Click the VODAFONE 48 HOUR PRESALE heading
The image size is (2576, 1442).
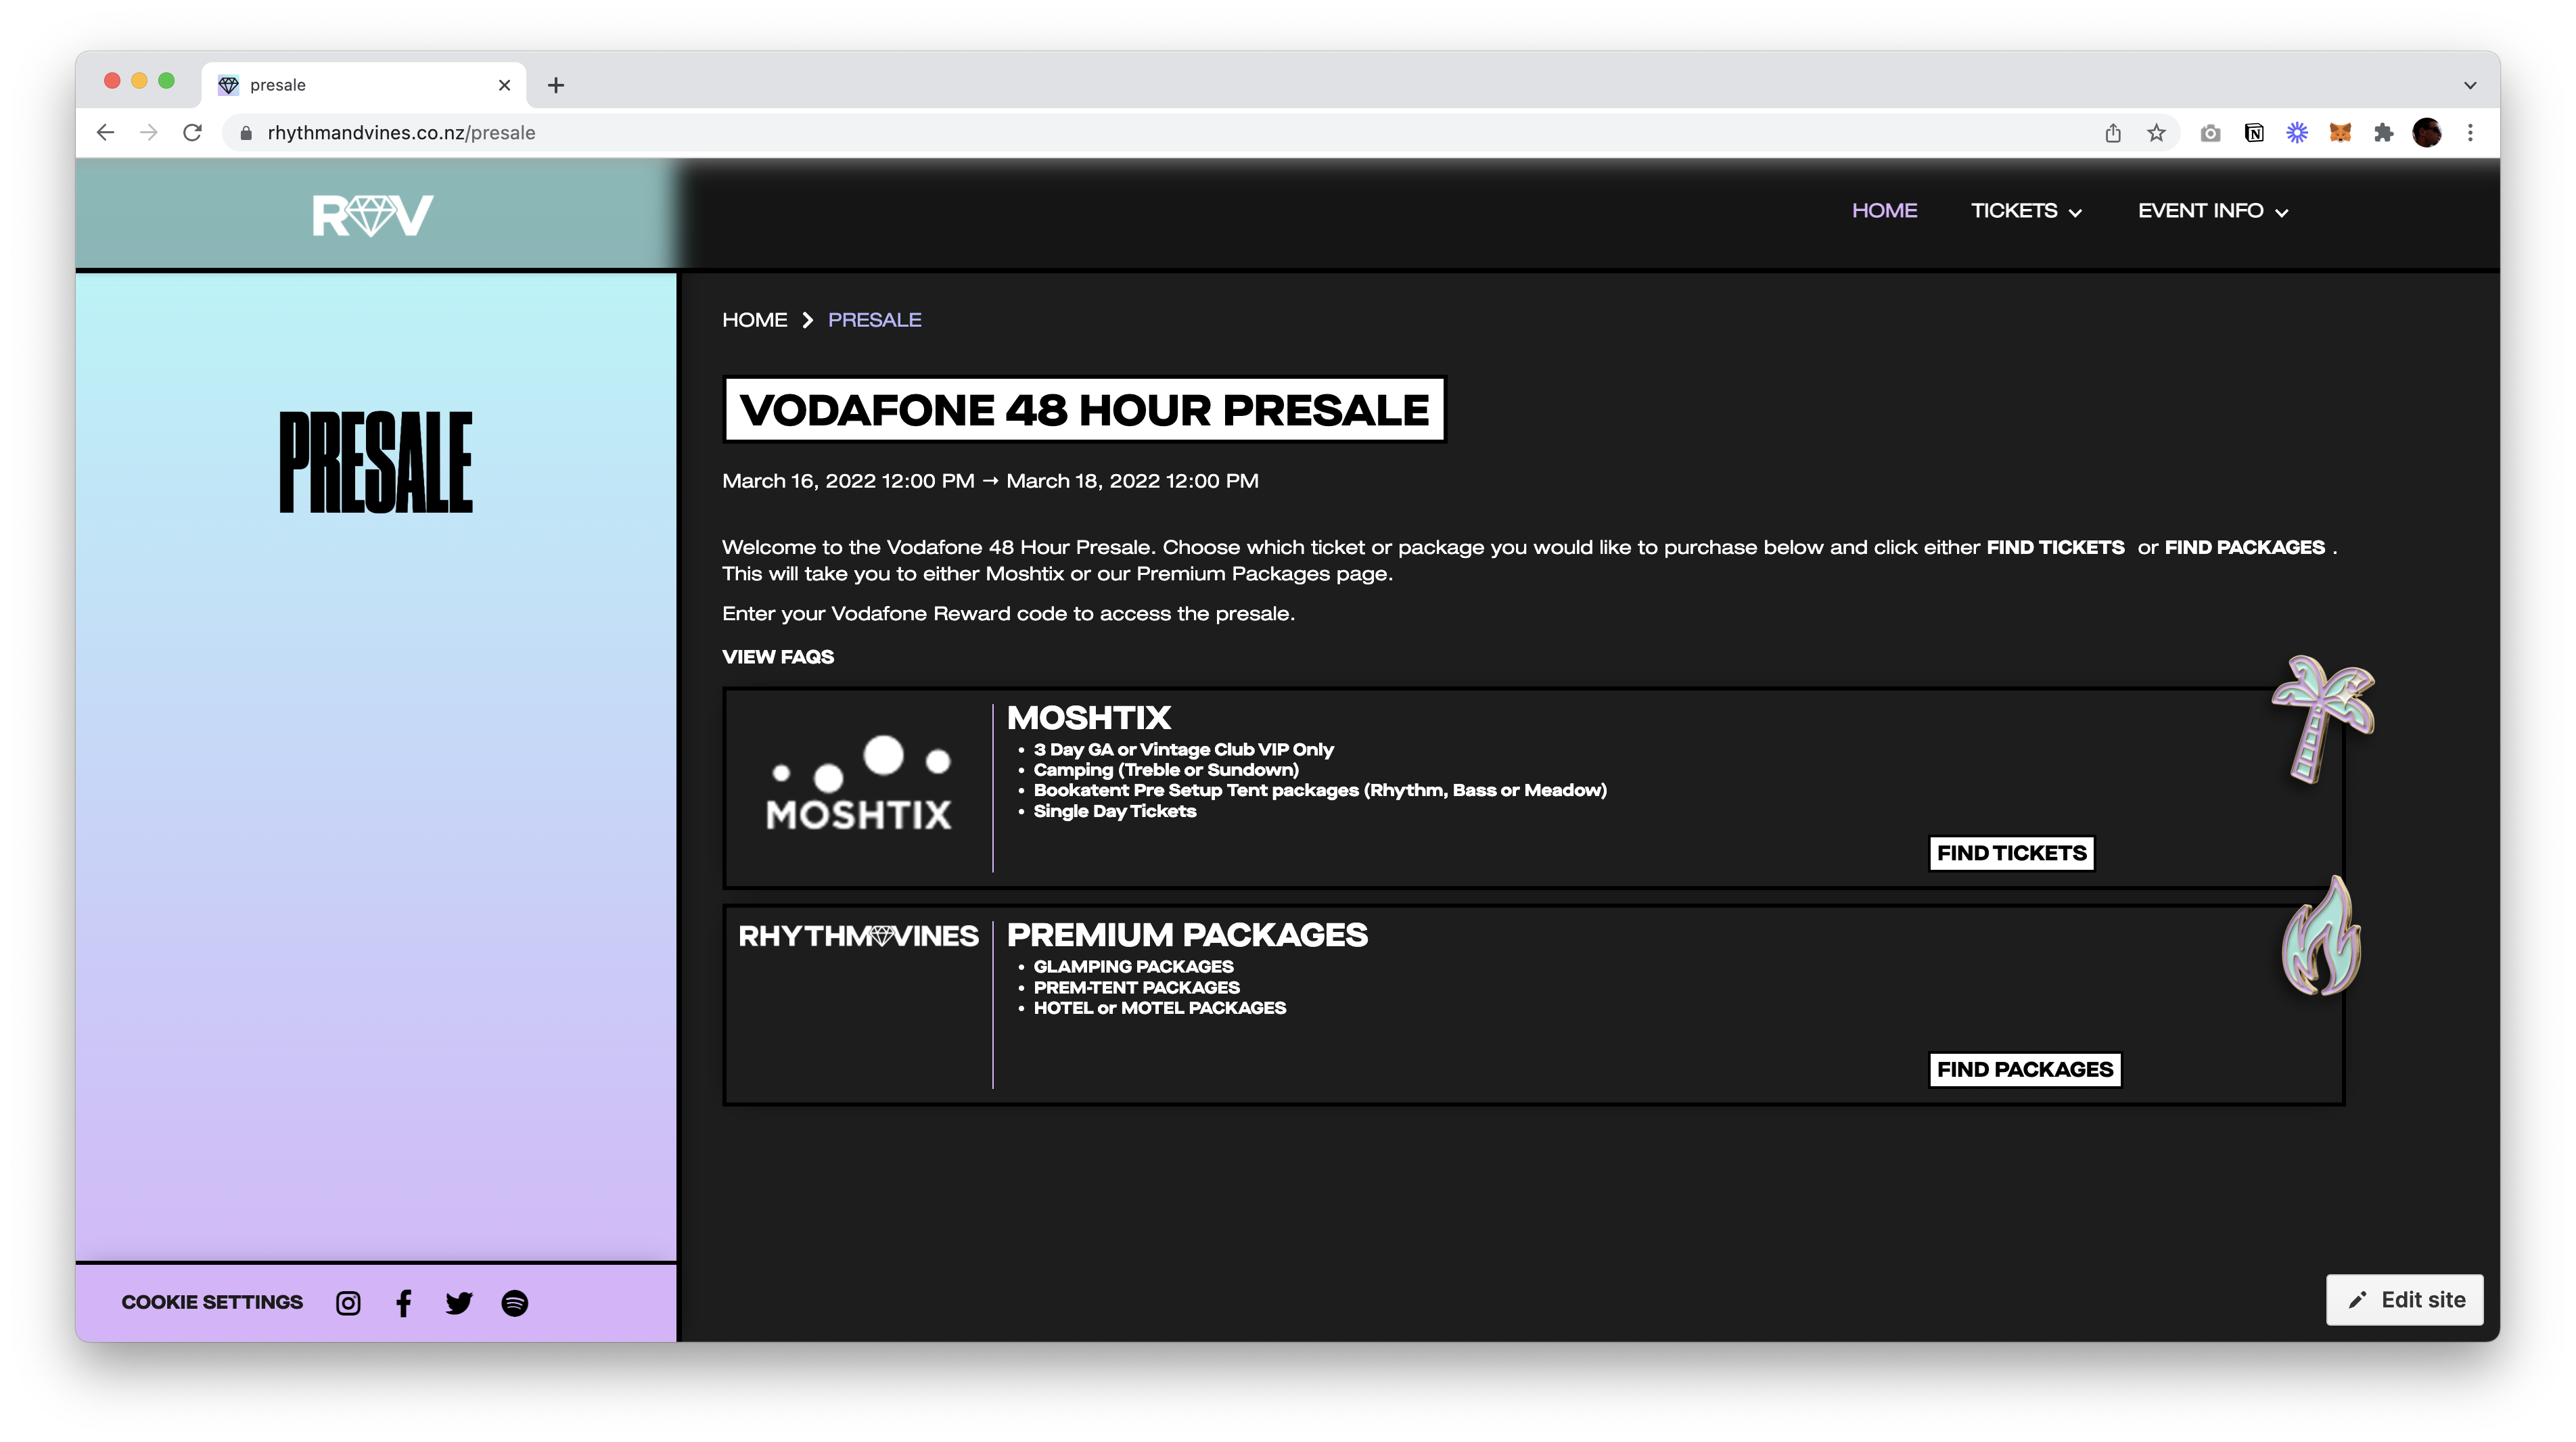(1084, 410)
